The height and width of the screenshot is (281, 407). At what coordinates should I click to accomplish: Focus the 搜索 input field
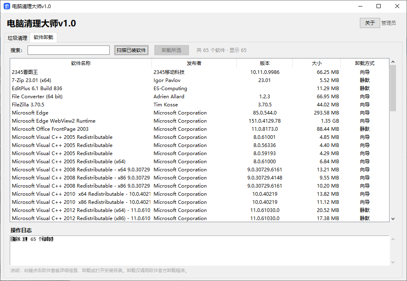coord(69,50)
